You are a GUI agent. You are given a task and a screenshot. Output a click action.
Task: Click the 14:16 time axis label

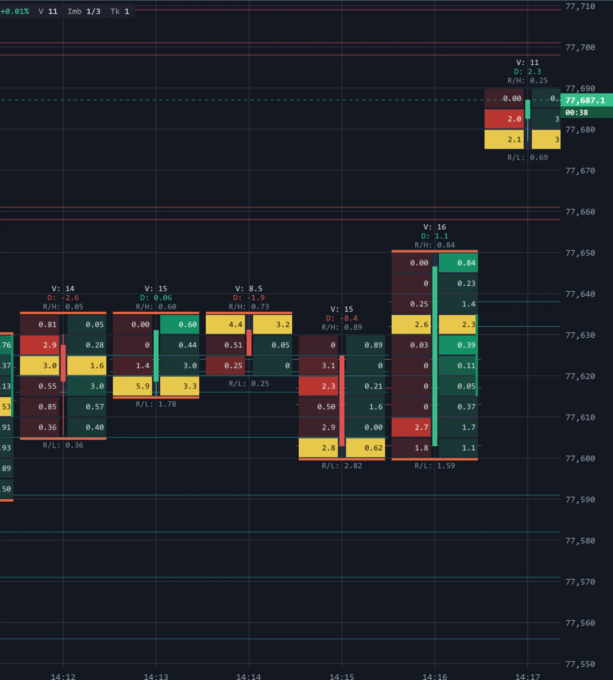pyautogui.click(x=435, y=676)
